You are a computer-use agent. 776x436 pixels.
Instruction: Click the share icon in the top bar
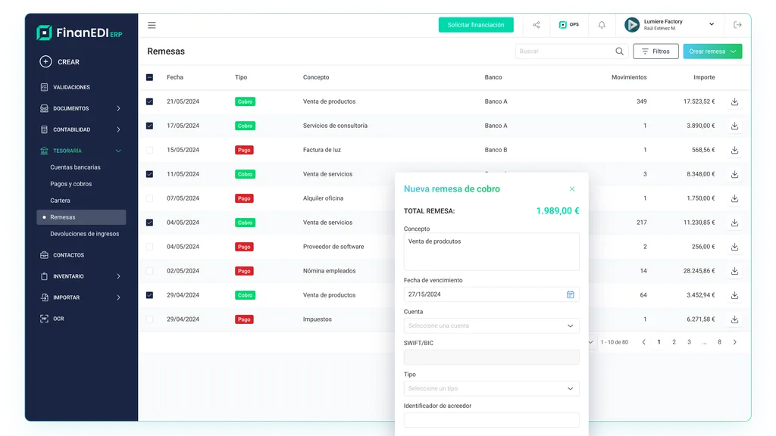[x=536, y=25]
